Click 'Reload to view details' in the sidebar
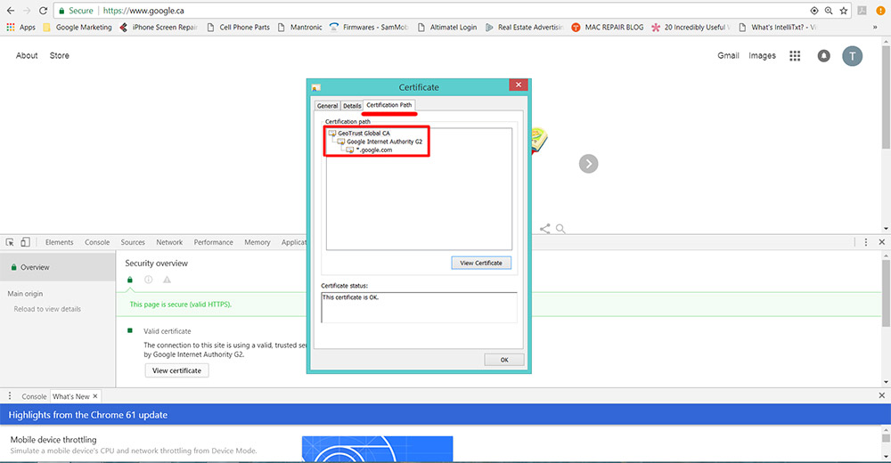 [47, 309]
